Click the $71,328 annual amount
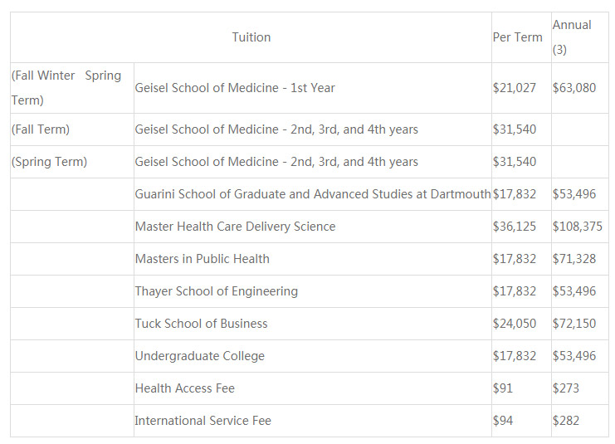615x444 pixels. point(574,259)
